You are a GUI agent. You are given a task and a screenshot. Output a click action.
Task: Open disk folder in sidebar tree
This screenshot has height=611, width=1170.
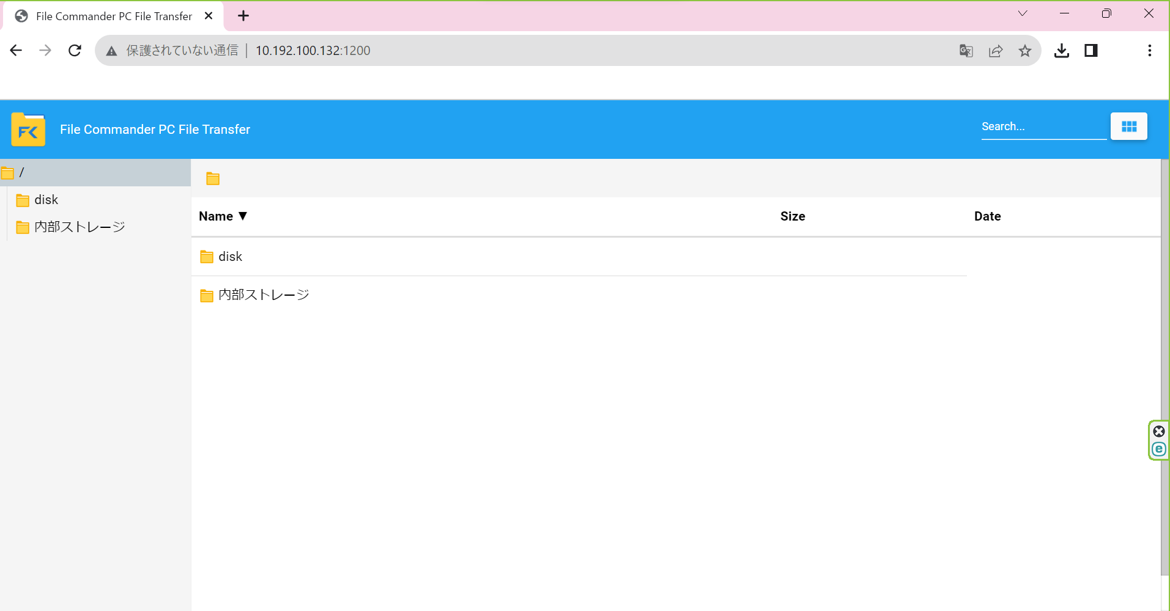coord(46,200)
